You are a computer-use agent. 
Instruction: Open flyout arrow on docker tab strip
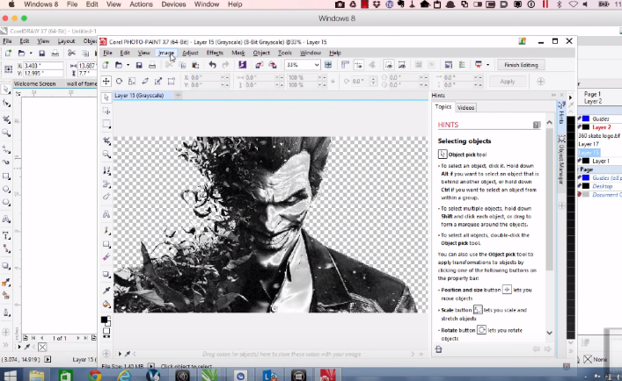(x=570, y=97)
